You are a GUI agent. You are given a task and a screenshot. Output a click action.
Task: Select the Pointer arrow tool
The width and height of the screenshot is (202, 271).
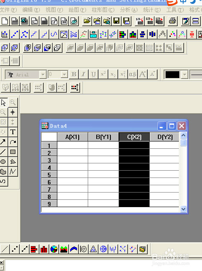click(x=3, y=102)
